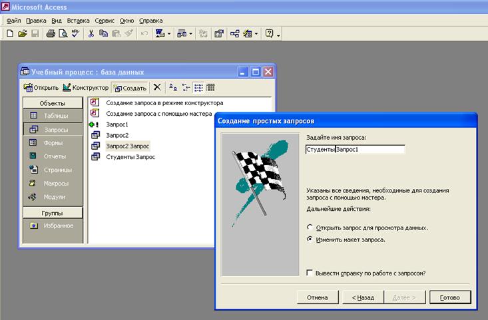488x320 pixels.
Task: Click the Office Links toolbar icon
Action: [160, 33]
